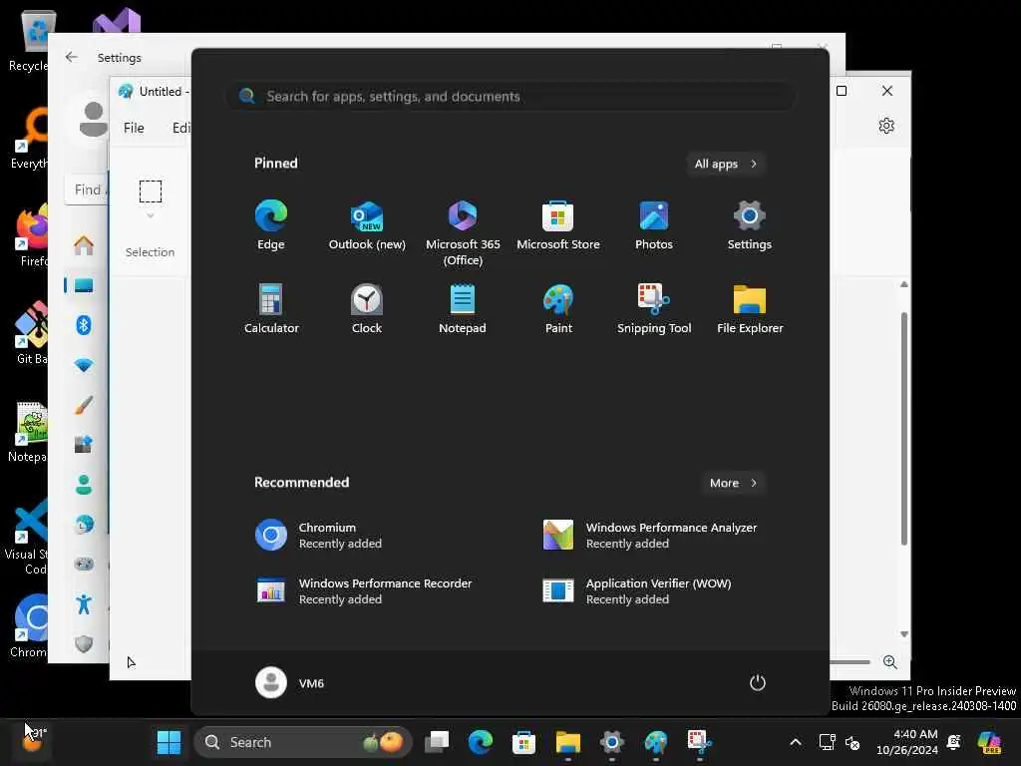Viewport: 1021px width, 766px height.
Task: Open System category in Settings sidebar
Action: [x=84, y=285]
